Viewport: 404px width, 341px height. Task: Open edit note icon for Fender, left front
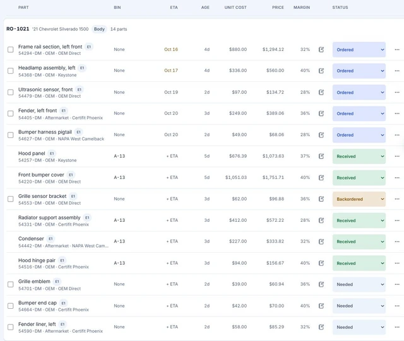pyautogui.click(x=321, y=113)
